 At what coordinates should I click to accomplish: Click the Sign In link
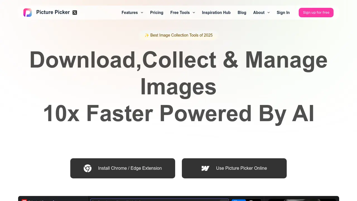tap(283, 13)
